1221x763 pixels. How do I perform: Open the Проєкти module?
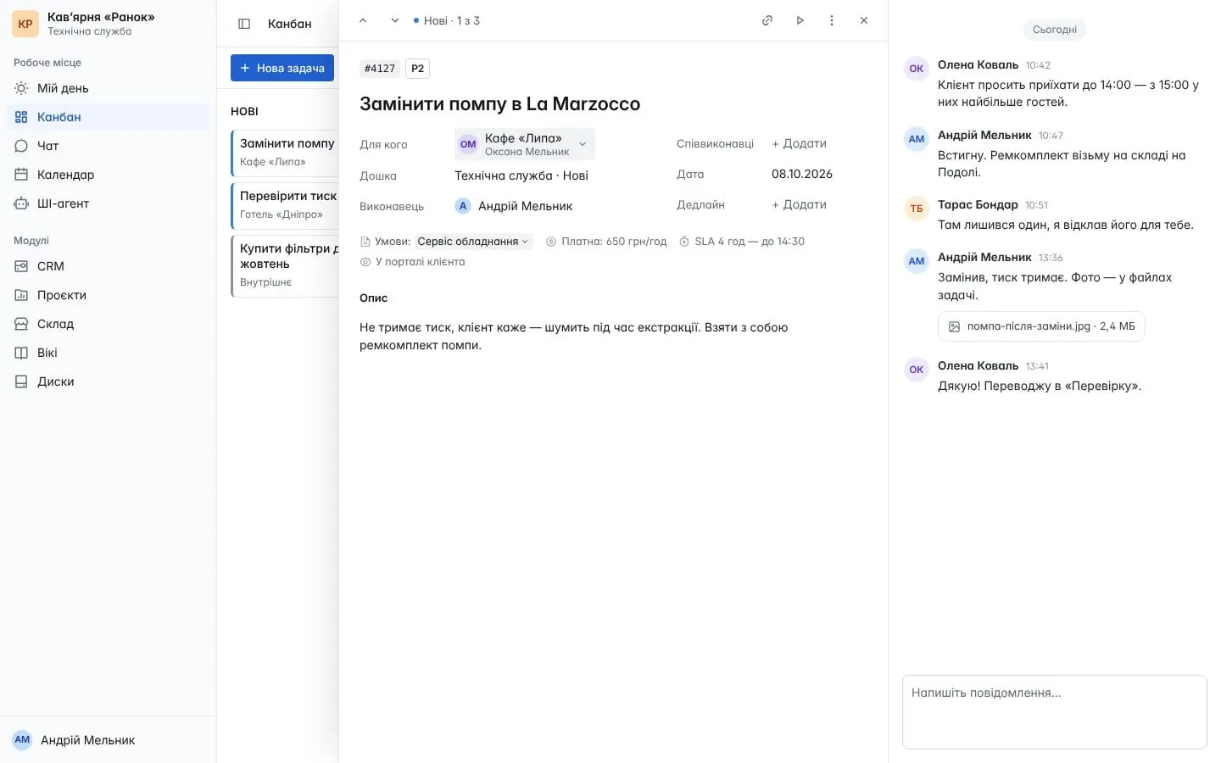tap(108, 295)
